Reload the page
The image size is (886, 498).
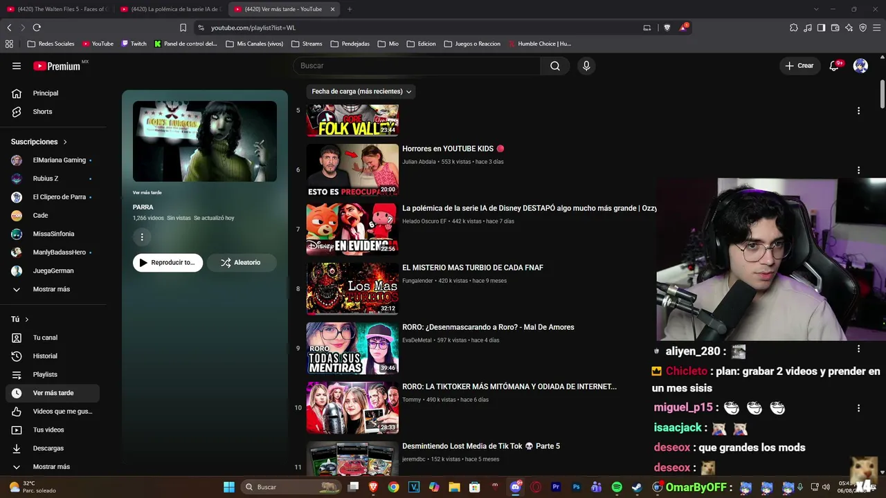click(x=37, y=28)
